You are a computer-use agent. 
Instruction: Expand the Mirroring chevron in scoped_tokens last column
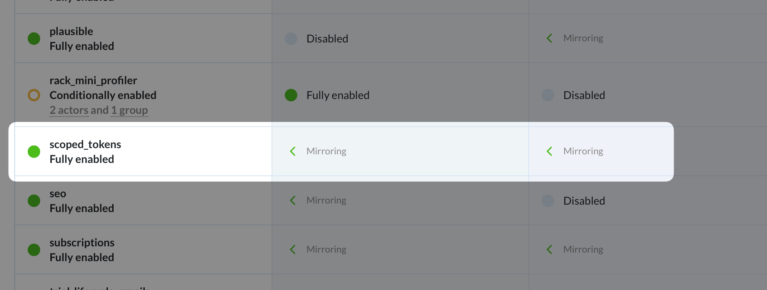(x=549, y=151)
